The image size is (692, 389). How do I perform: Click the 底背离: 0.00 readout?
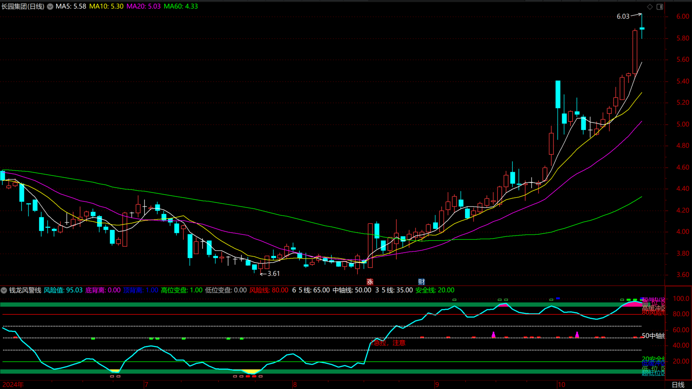pos(103,290)
